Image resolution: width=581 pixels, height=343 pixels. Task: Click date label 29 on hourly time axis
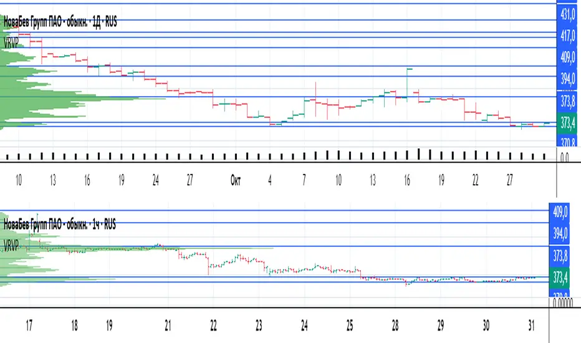point(441,326)
